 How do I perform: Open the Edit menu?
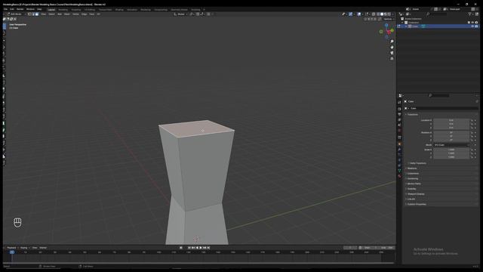click(x=12, y=9)
